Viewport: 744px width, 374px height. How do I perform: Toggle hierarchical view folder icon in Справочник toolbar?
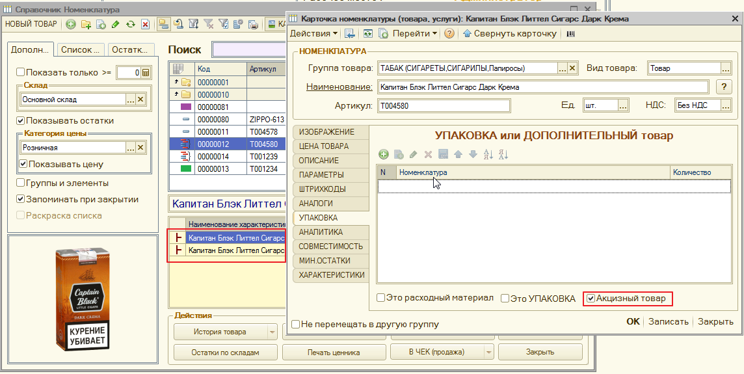click(164, 24)
